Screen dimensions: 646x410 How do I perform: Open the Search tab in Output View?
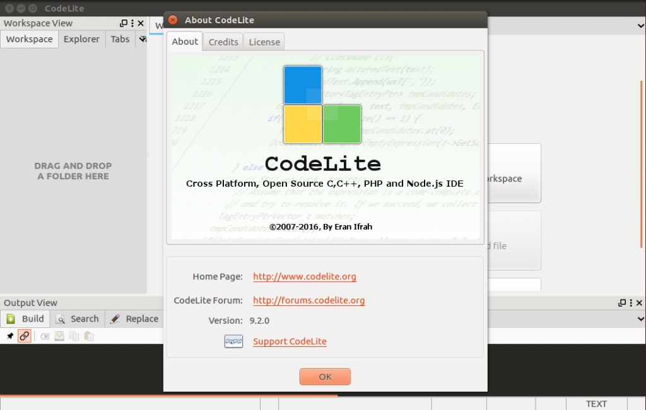point(78,319)
